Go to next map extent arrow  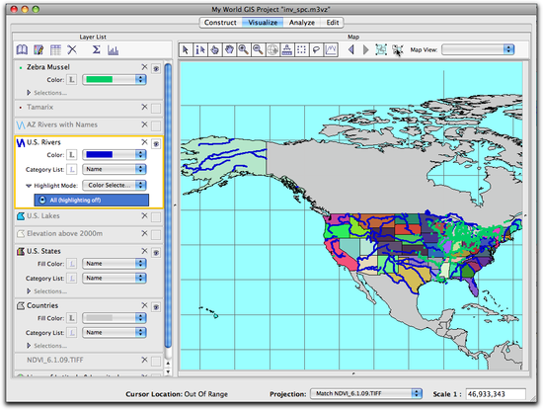(x=365, y=50)
